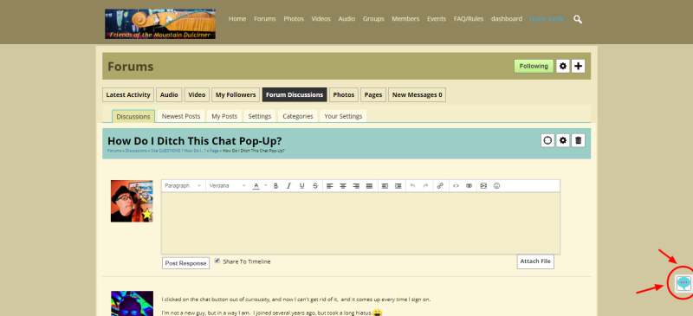Align text left in editor
Viewport: 693px width, 316px height.
click(x=330, y=186)
